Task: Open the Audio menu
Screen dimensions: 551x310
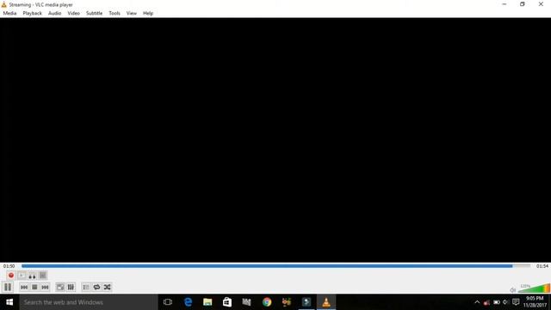Action: pos(54,13)
